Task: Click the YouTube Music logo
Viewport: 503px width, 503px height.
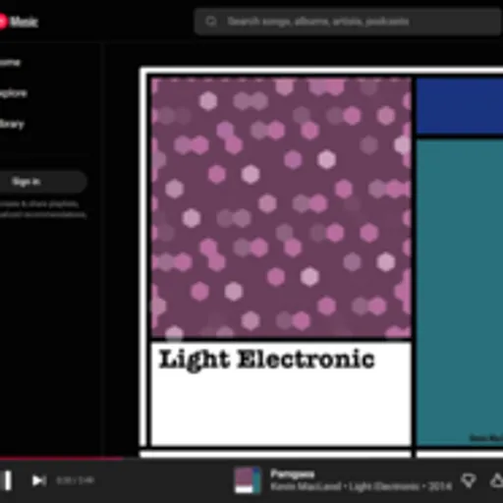Action: coord(19,22)
